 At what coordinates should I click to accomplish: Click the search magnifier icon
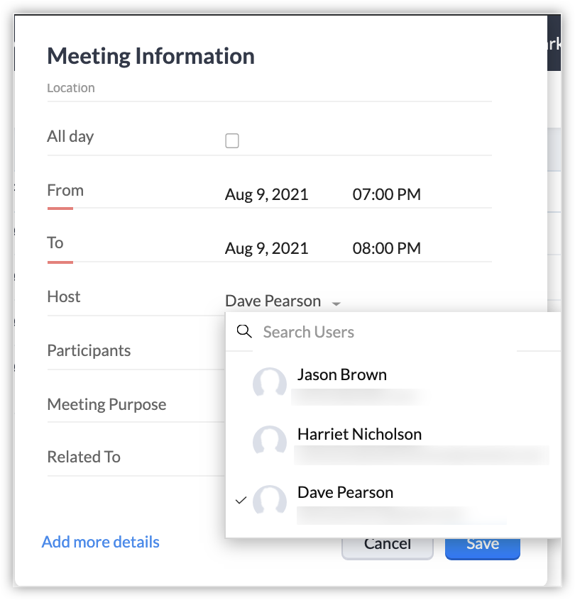244,331
